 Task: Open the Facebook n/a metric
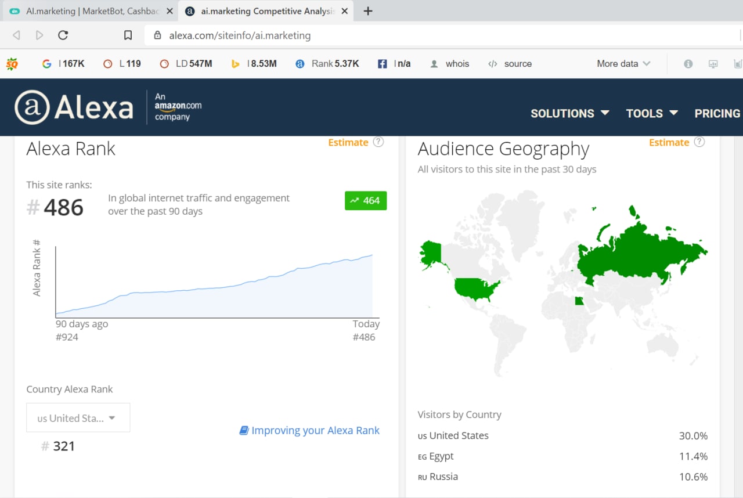pyautogui.click(x=394, y=64)
